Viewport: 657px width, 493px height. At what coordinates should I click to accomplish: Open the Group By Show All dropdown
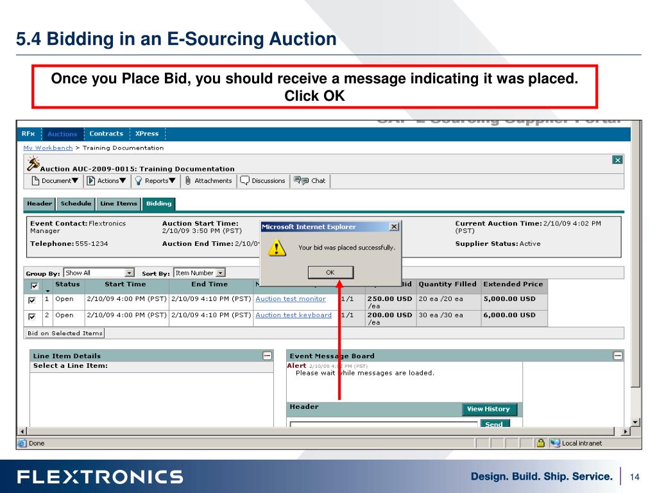[99, 273]
